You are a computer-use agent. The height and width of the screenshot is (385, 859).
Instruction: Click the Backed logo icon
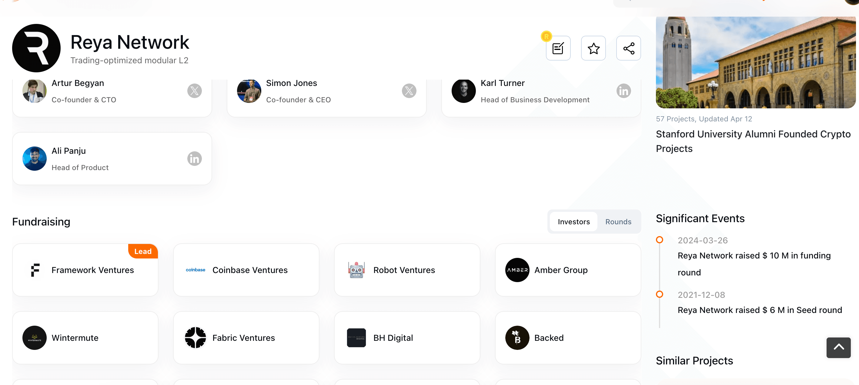point(517,337)
